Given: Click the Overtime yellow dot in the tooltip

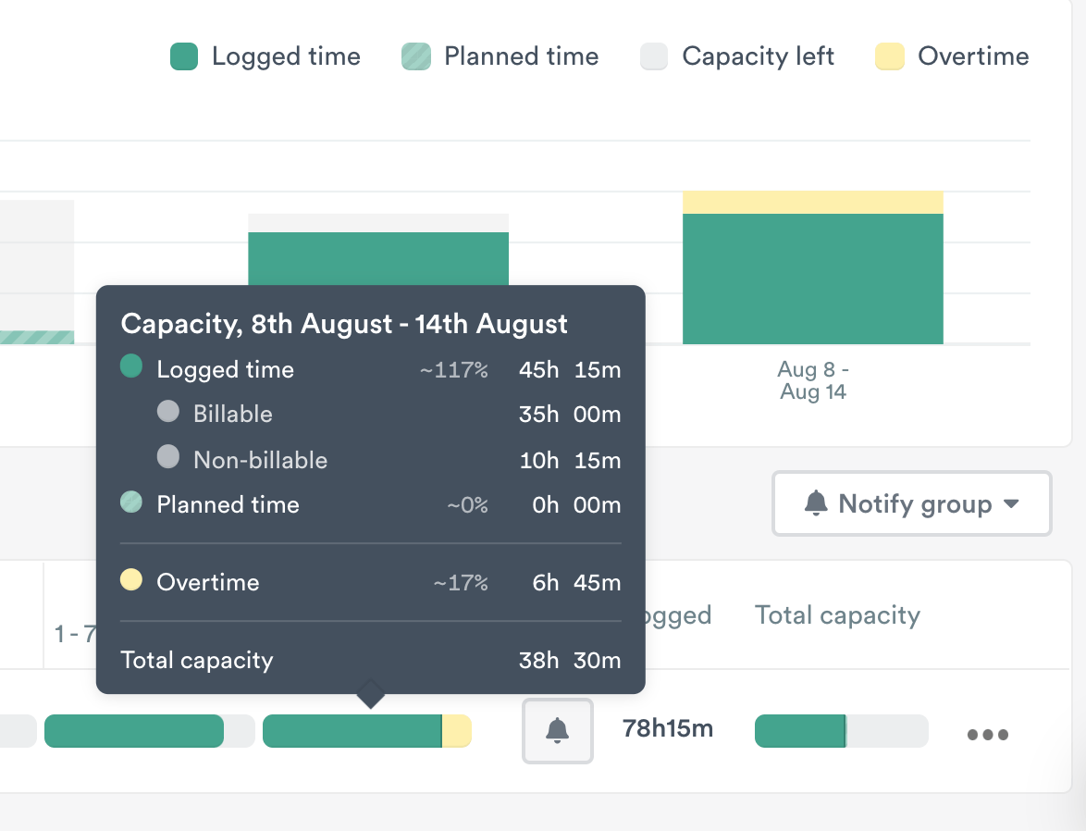Looking at the screenshot, I should pos(131,580).
